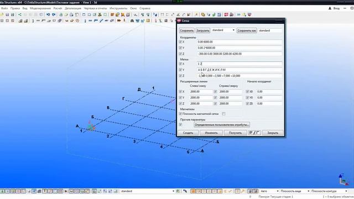The image size is (354, 199).
Task: Click grid label Д in the 3D view
Action: pos(139,90)
